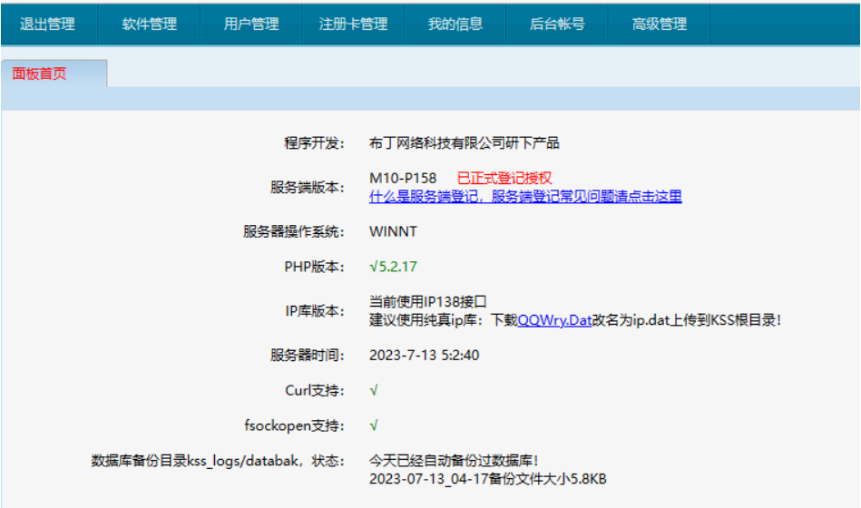Open the 用户管理 menu
This screenshot has height=508, width=861.
(x=251, y=24)
